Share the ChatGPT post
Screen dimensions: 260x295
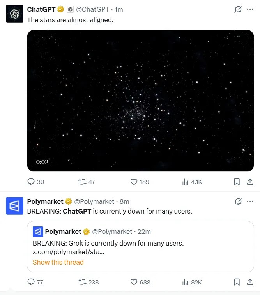[250, 182]
